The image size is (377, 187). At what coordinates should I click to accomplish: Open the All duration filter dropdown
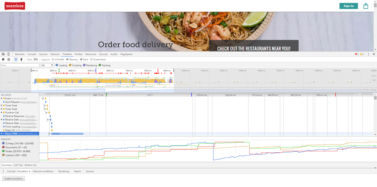coord(47,65)
